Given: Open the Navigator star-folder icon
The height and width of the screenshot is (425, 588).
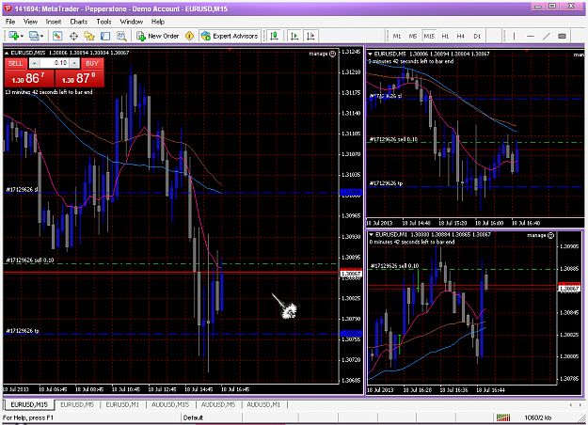Looking at the screenshot, I should 89,36.
